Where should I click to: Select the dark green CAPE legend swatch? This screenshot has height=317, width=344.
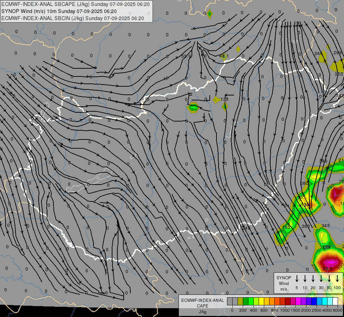pos(246,301)
